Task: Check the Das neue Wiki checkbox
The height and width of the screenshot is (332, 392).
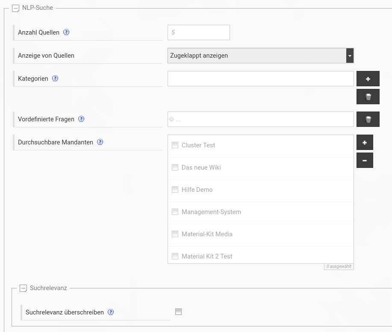Action: click(x=175, y=167)
